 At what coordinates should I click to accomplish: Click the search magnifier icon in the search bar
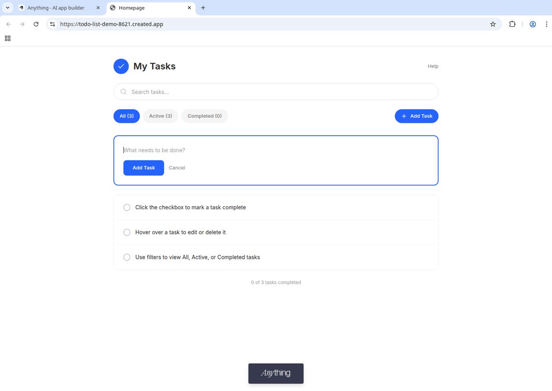[123, 92]
